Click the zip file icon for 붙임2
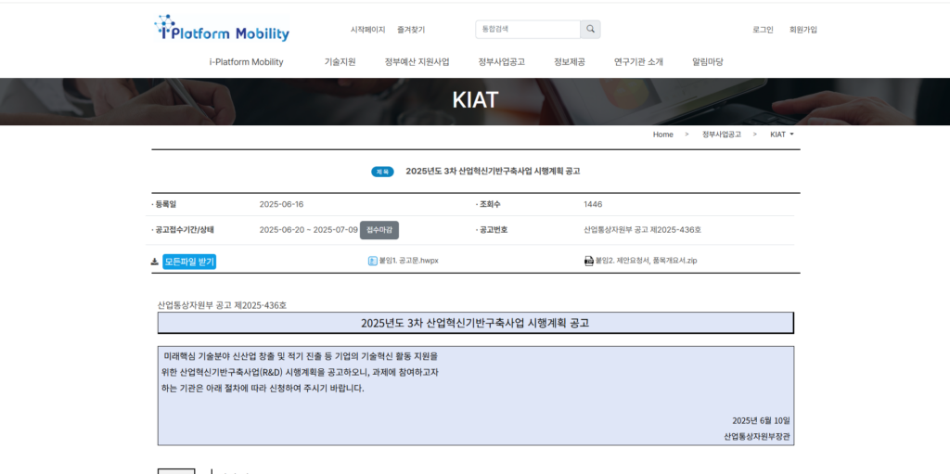Viewport: 950px width, 474px height. (x=588, y=261)
